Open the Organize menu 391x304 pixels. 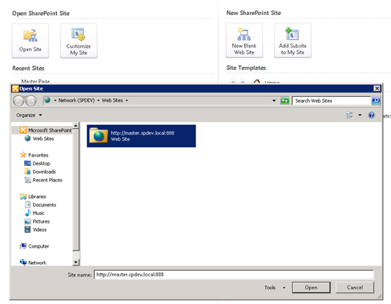(29, 115)
